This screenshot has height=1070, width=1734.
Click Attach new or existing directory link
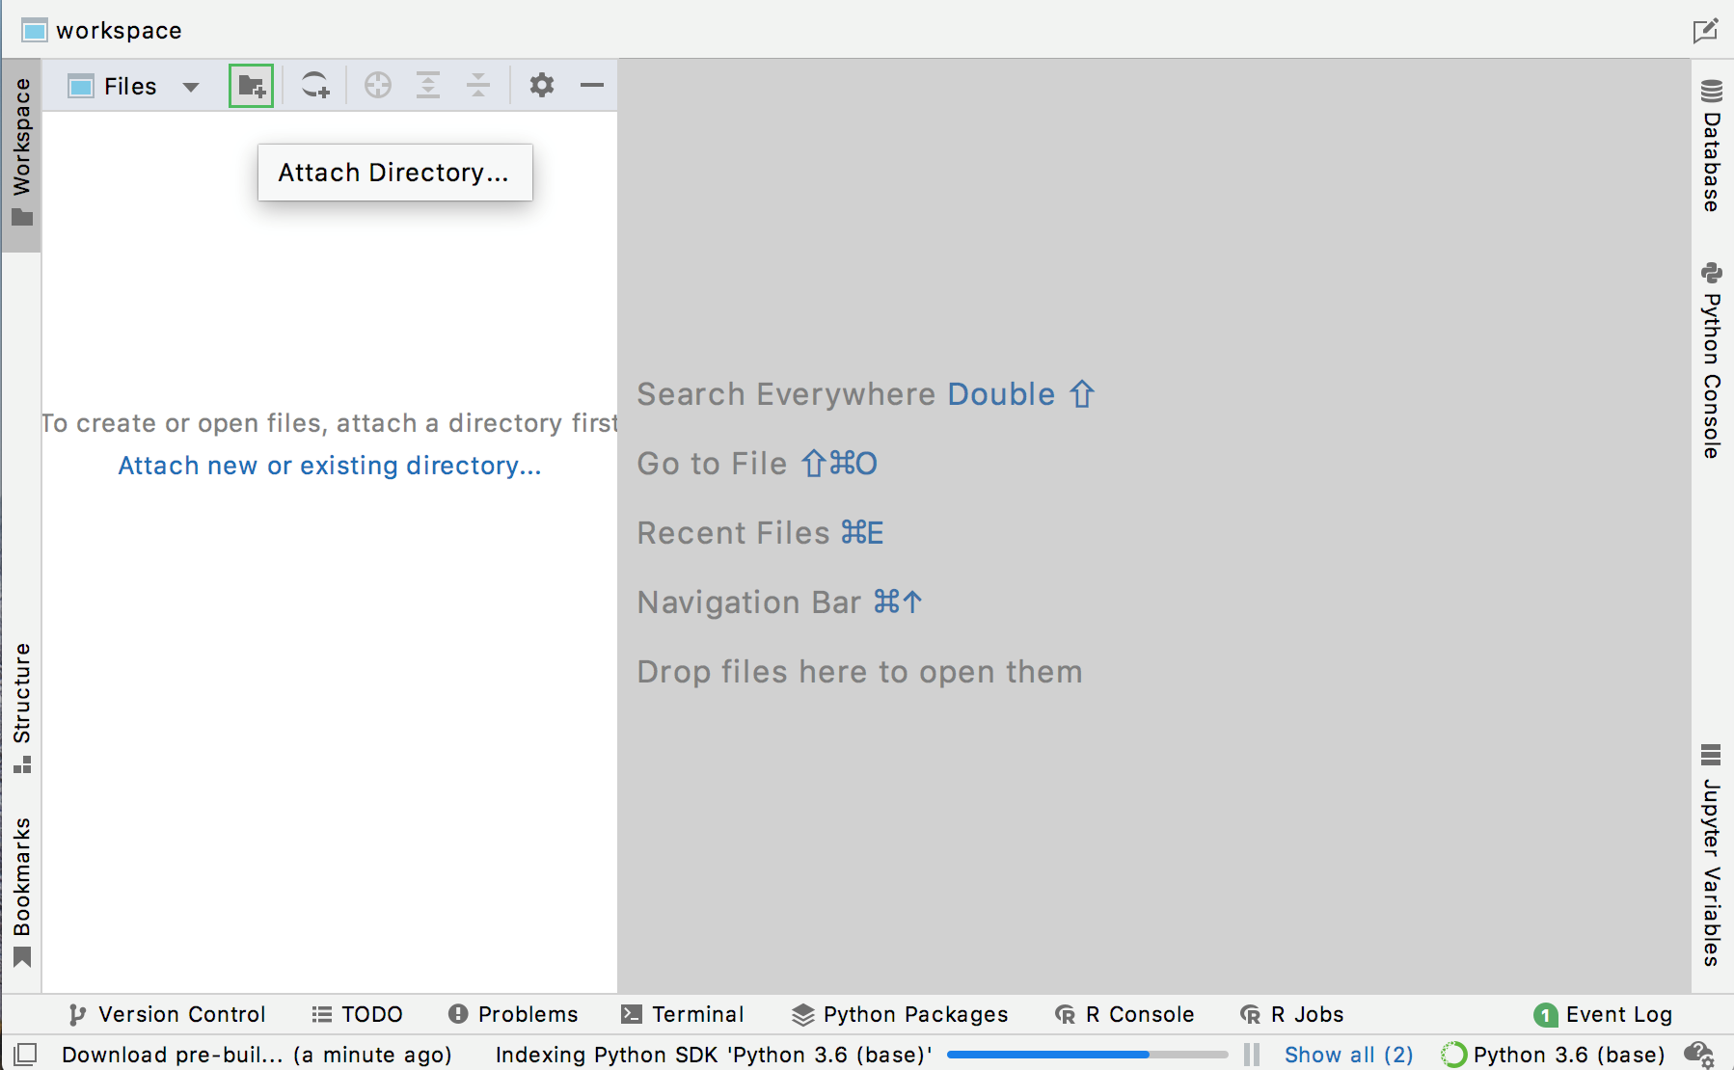330,466
